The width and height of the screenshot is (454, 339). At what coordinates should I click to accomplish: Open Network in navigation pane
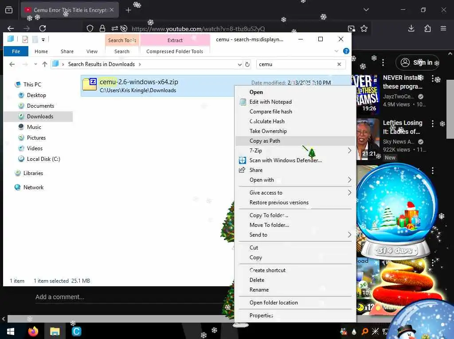[33, 187]
